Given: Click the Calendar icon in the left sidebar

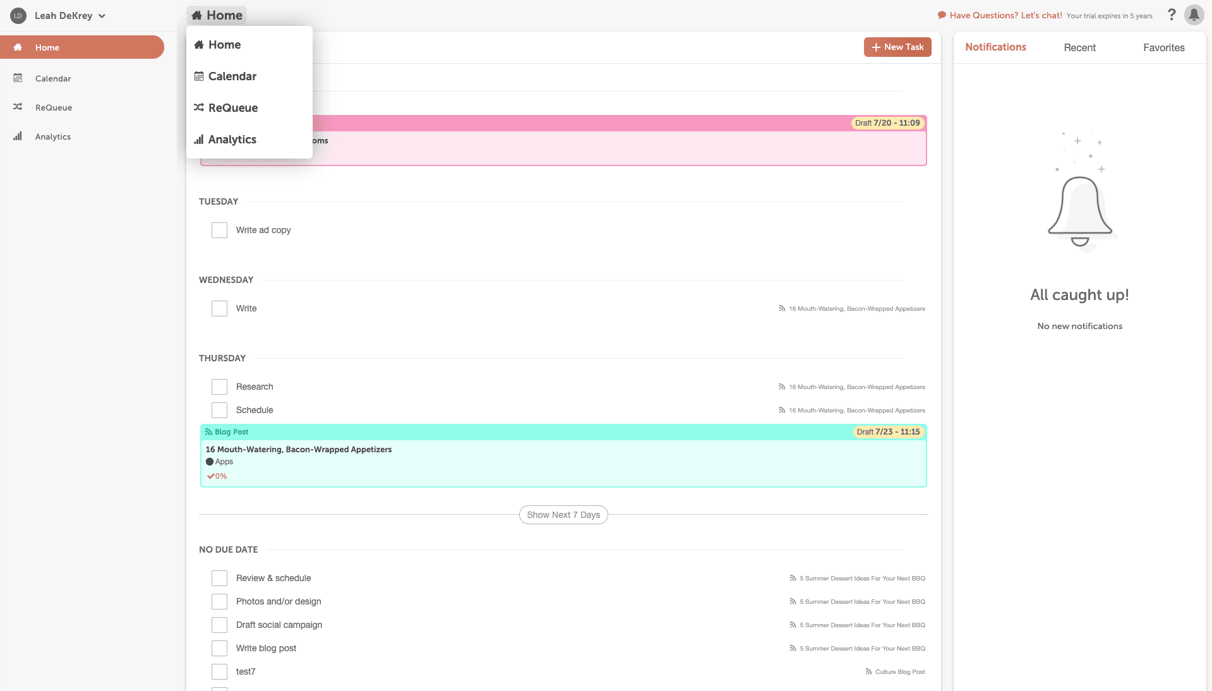Looking at the screenshot, I should 18,78.
